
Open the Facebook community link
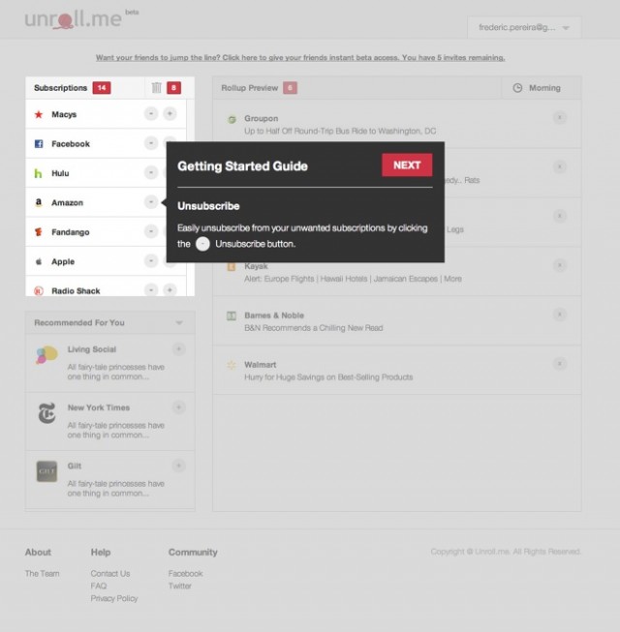click(186, 573)
